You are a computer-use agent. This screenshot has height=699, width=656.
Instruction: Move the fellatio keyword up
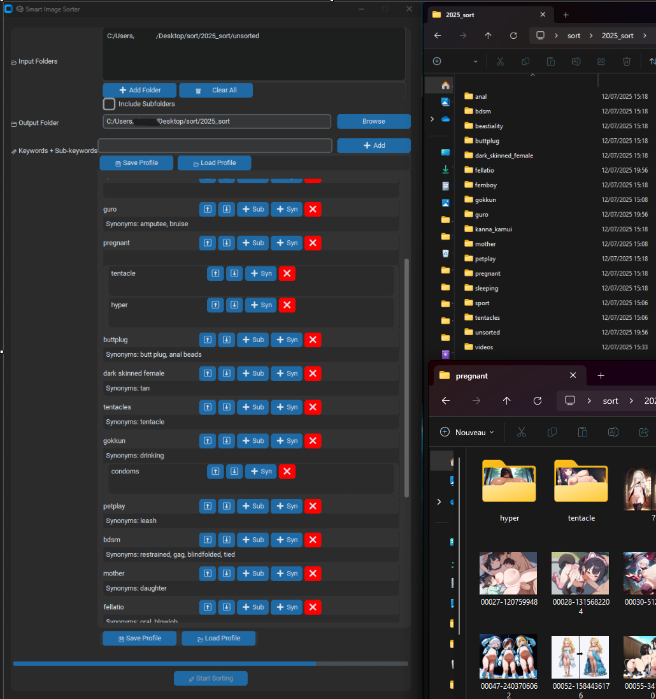click(208, 607)
